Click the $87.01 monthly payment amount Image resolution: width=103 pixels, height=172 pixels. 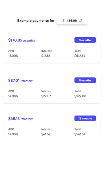click(14, 80)
